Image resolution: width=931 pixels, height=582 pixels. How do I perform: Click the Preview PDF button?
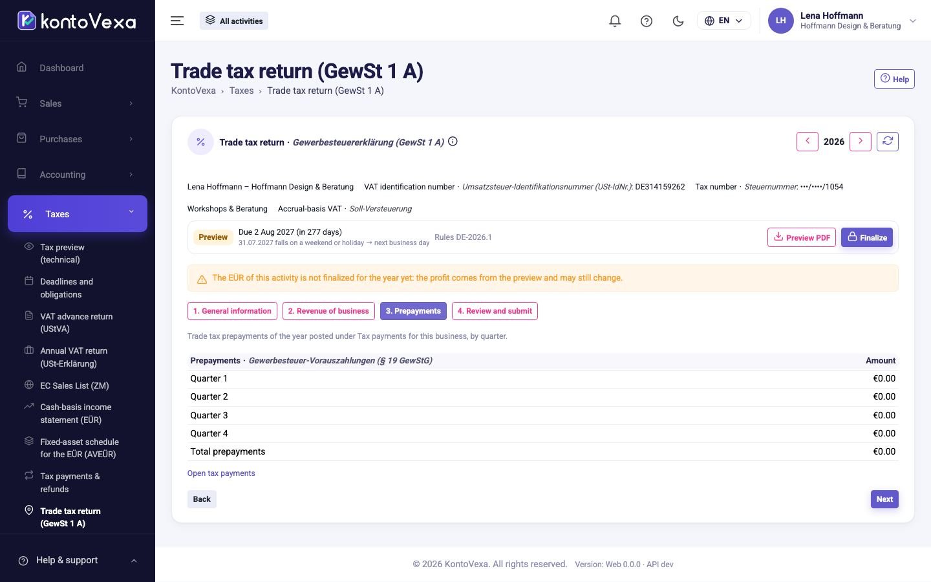point(802,237)
